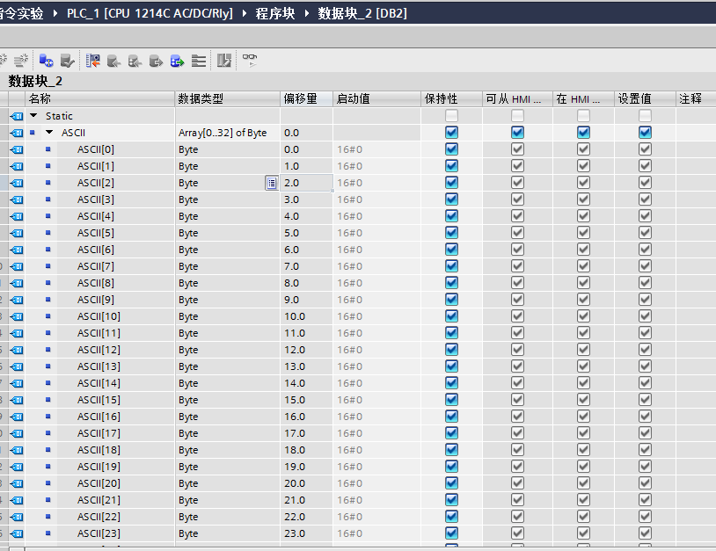The width and height of the screenshot is (716, 551).
Task: Collapse the ASCII array node
Action: pyautogui.click(x=49, y=133)
